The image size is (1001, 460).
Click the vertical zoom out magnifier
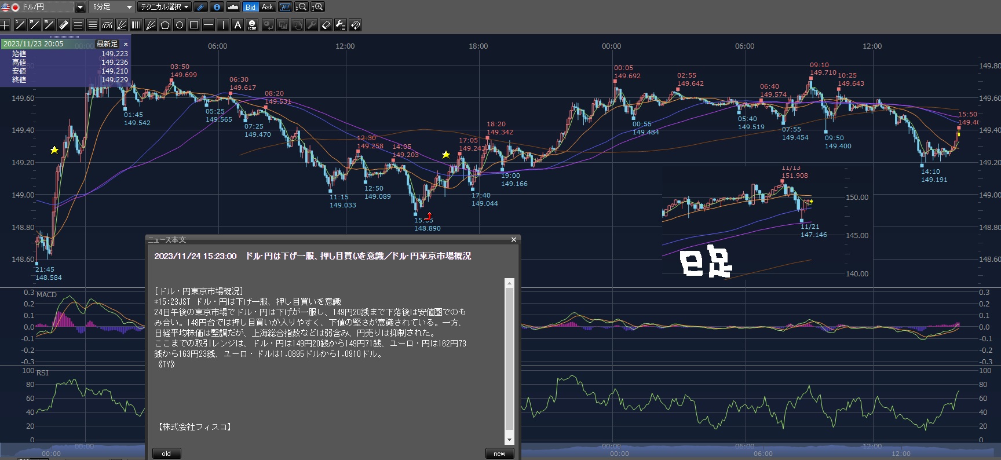click(x=301, y=7)
